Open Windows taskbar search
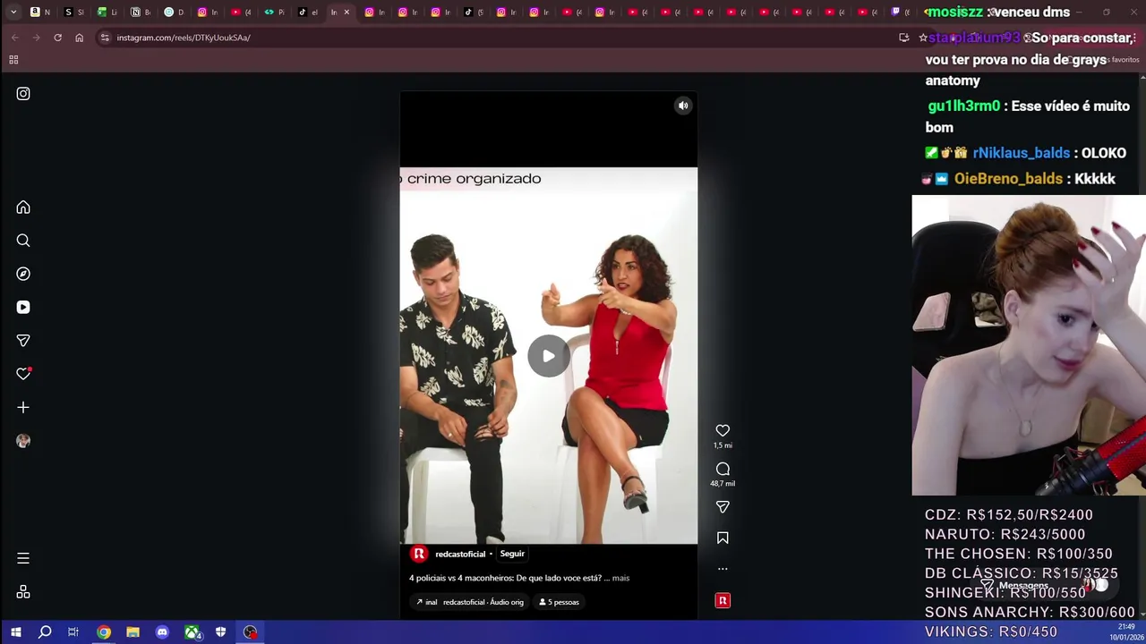 tap(45, 632)
